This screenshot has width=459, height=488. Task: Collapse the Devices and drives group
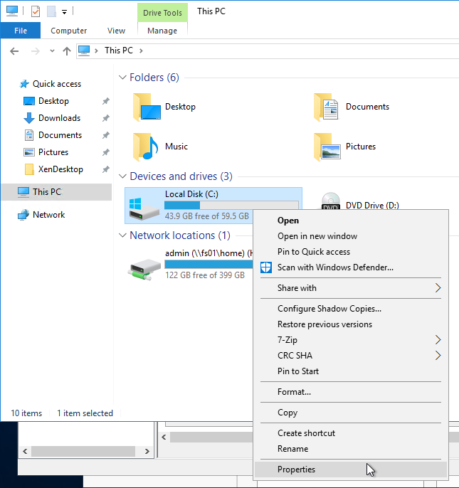pos(122,176)
